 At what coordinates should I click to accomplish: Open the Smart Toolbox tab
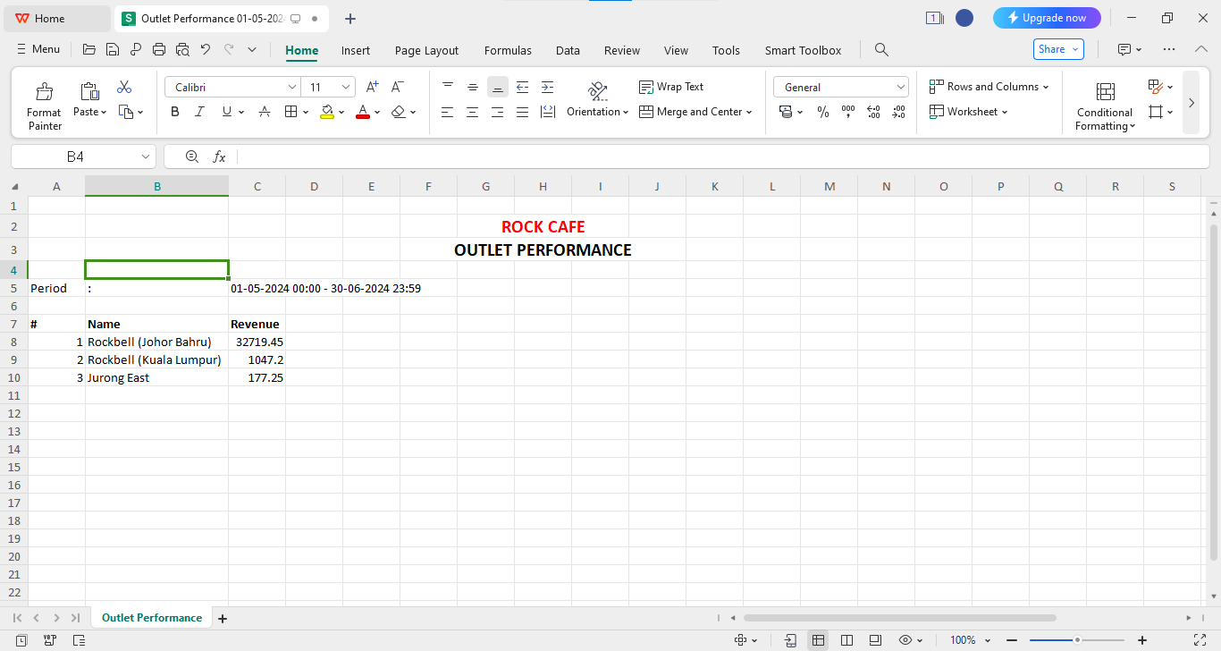[803, 51]
